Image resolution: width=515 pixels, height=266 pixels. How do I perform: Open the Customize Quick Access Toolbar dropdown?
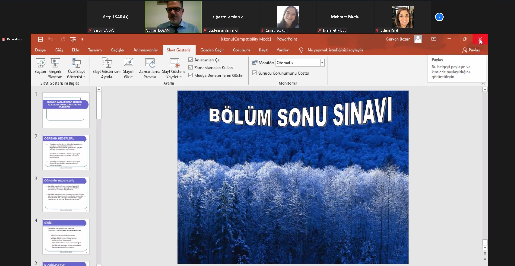(82, 39)
